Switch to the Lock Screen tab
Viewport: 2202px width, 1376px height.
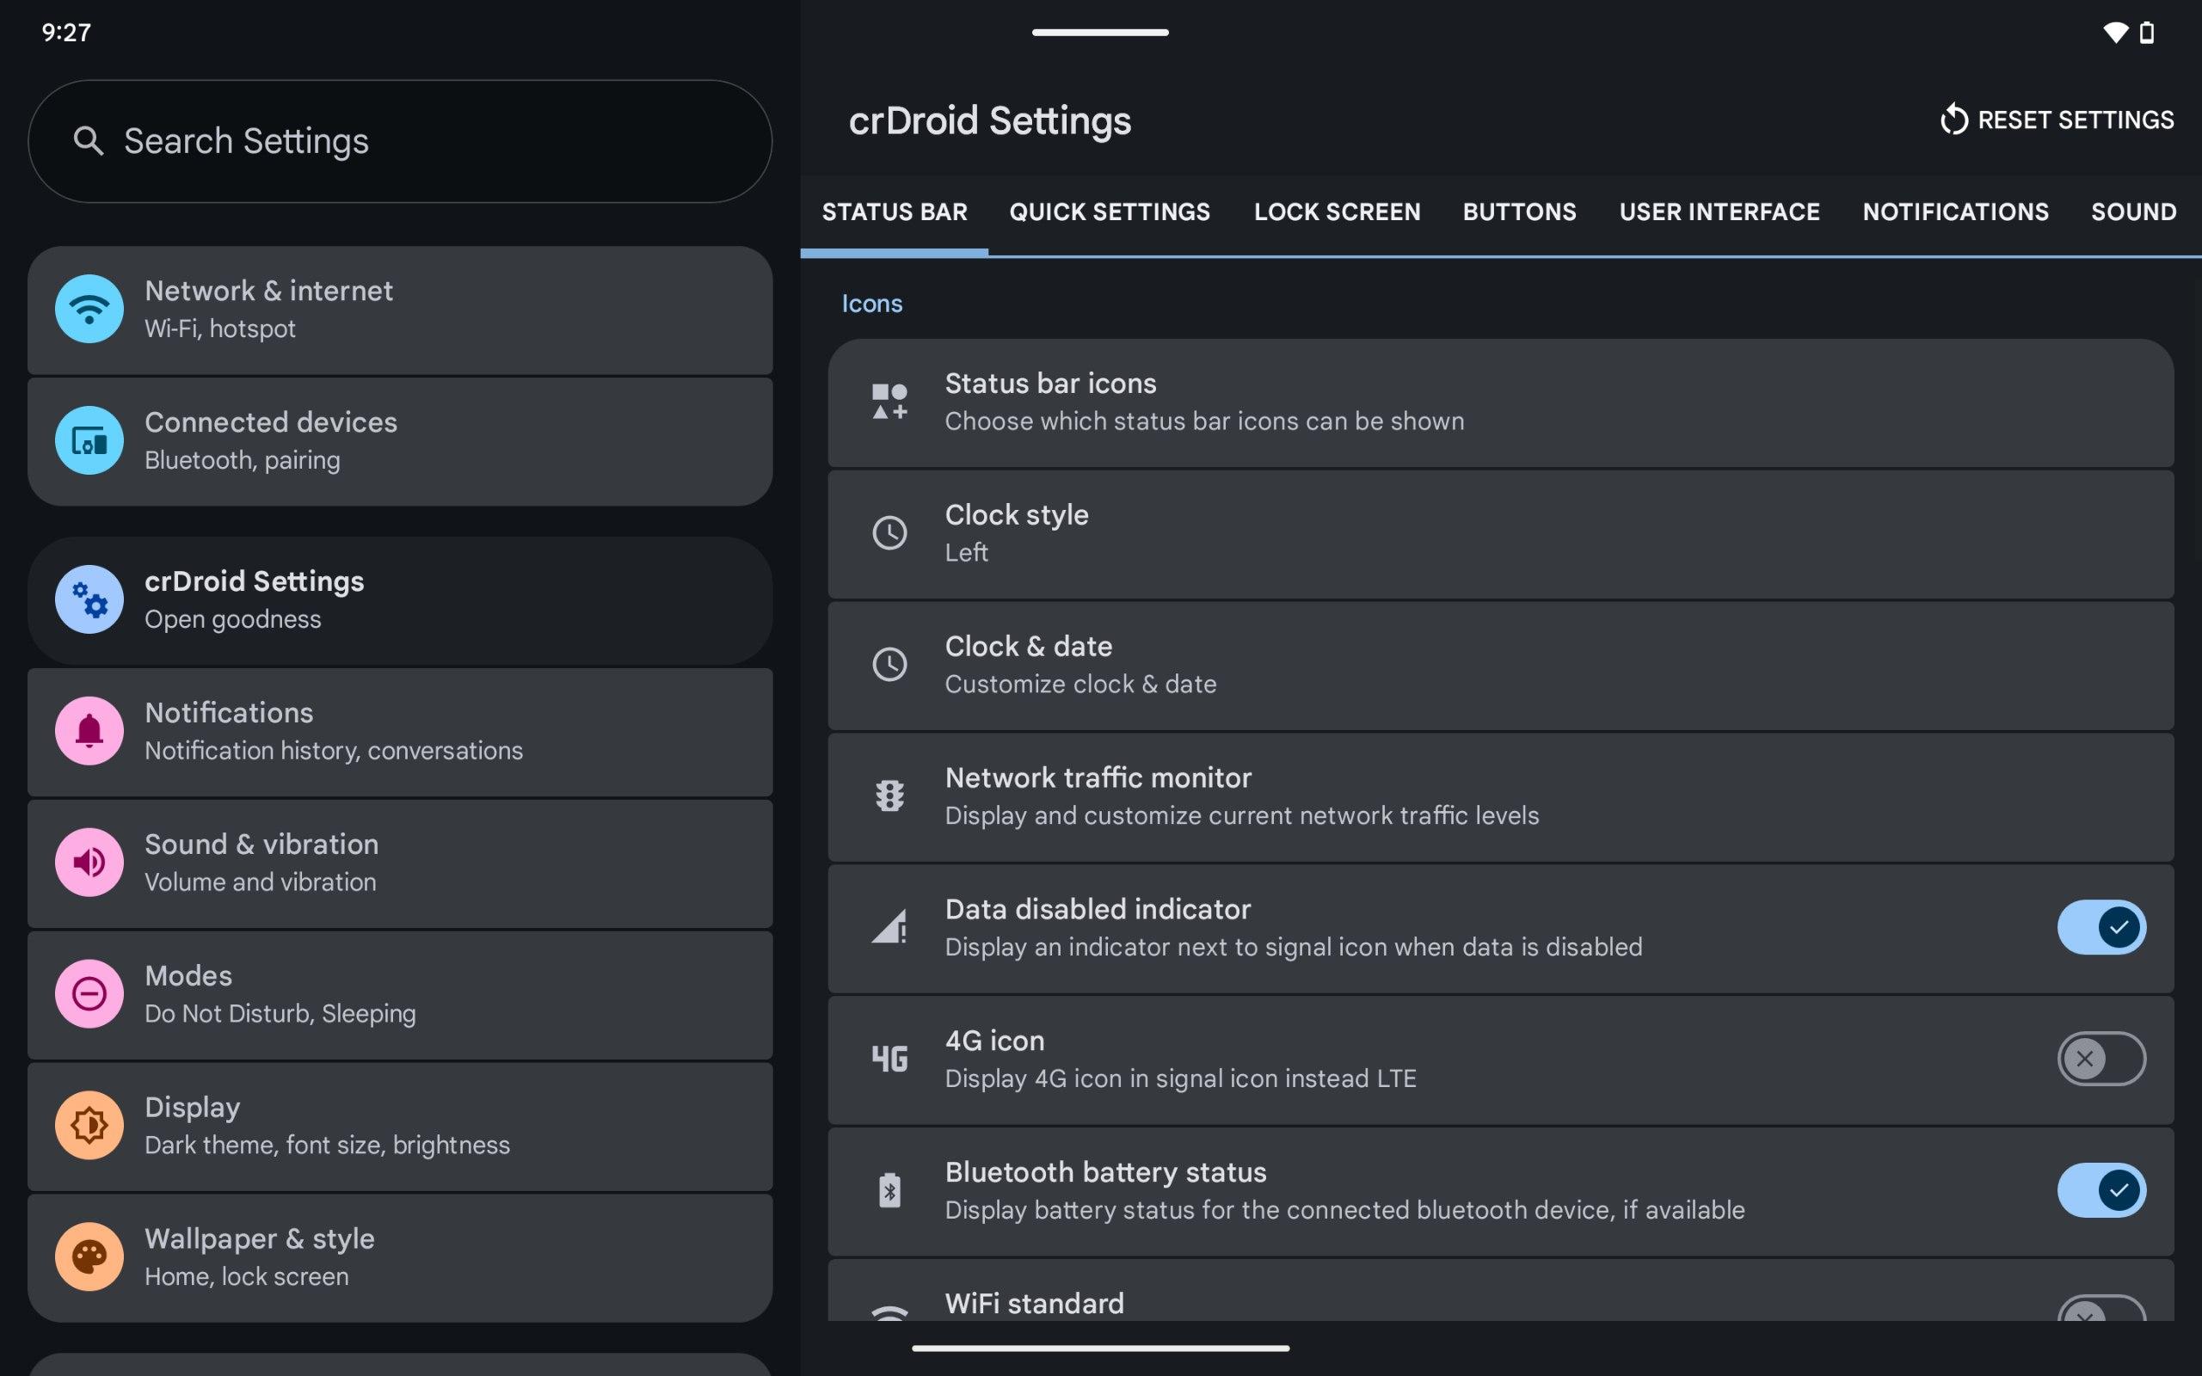click(1337, 212)
